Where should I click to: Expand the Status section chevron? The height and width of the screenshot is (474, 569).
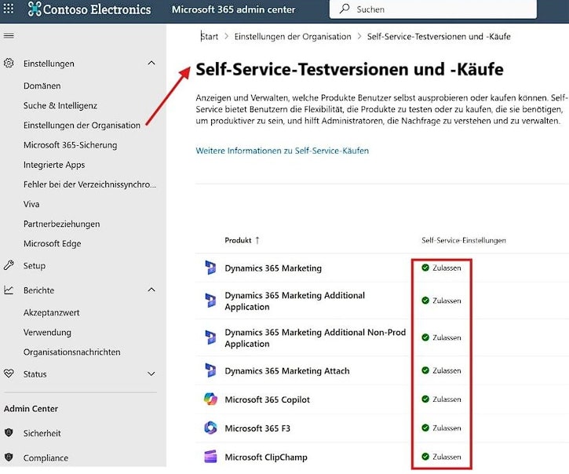click(x=151, y=374)
